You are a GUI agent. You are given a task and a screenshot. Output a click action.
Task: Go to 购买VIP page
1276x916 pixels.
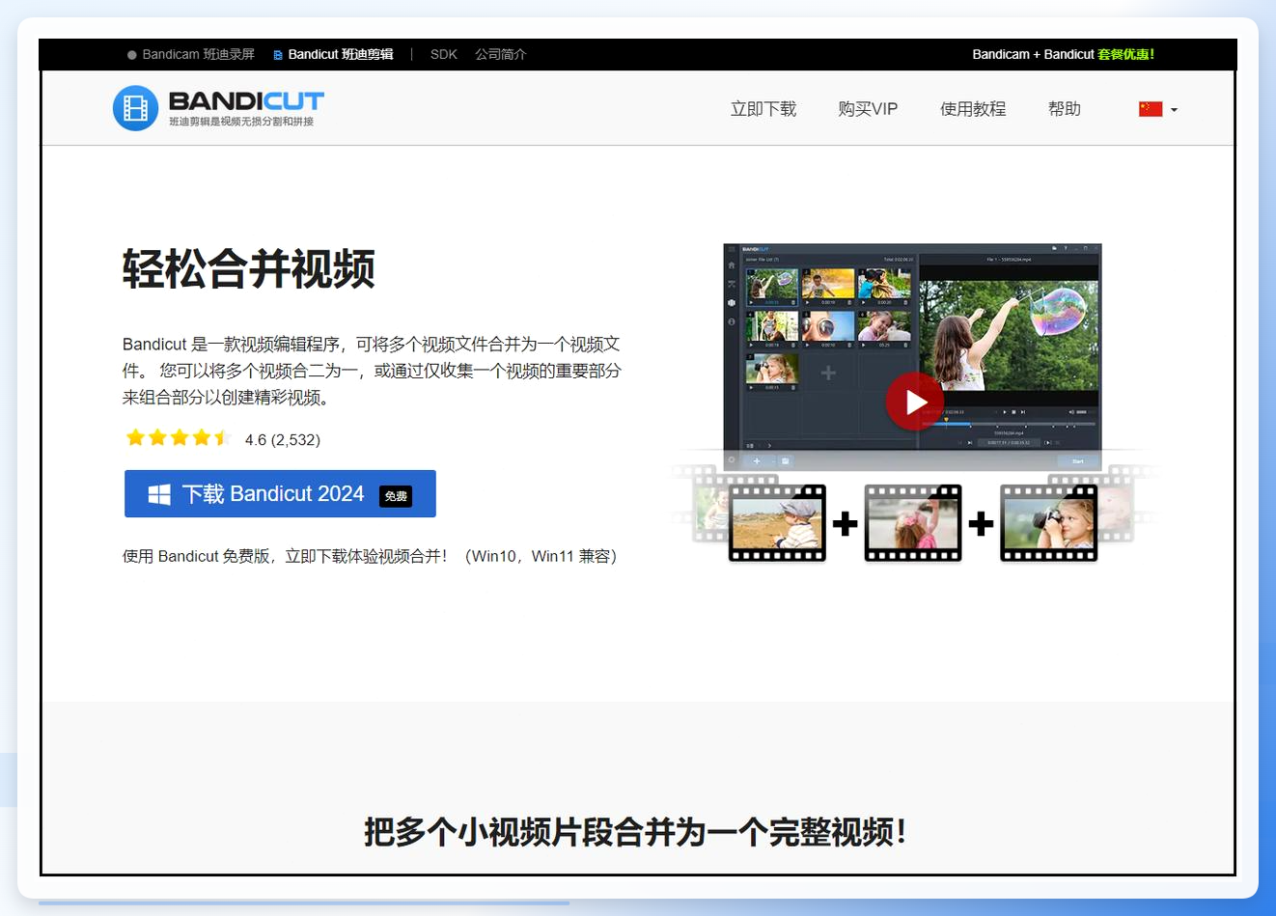(868, 109)
